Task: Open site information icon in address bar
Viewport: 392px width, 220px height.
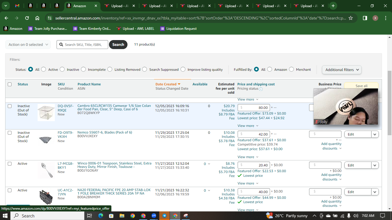Action: [x=50, y=18]
